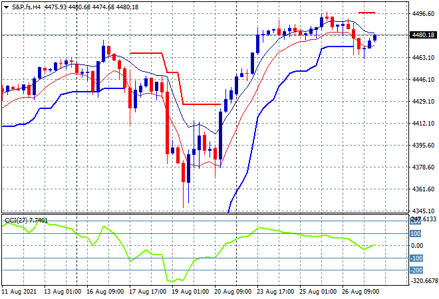Click price scale label 4361.60
The height and width of the screenshot is (299, 439).
[x=423, y=189]
